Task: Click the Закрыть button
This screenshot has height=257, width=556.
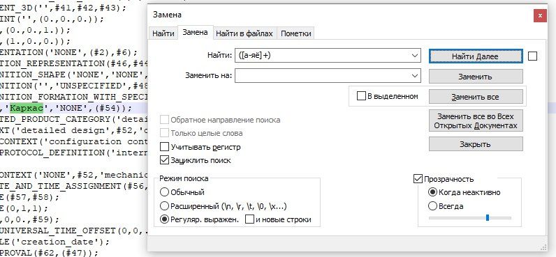Action: [476, 144]
